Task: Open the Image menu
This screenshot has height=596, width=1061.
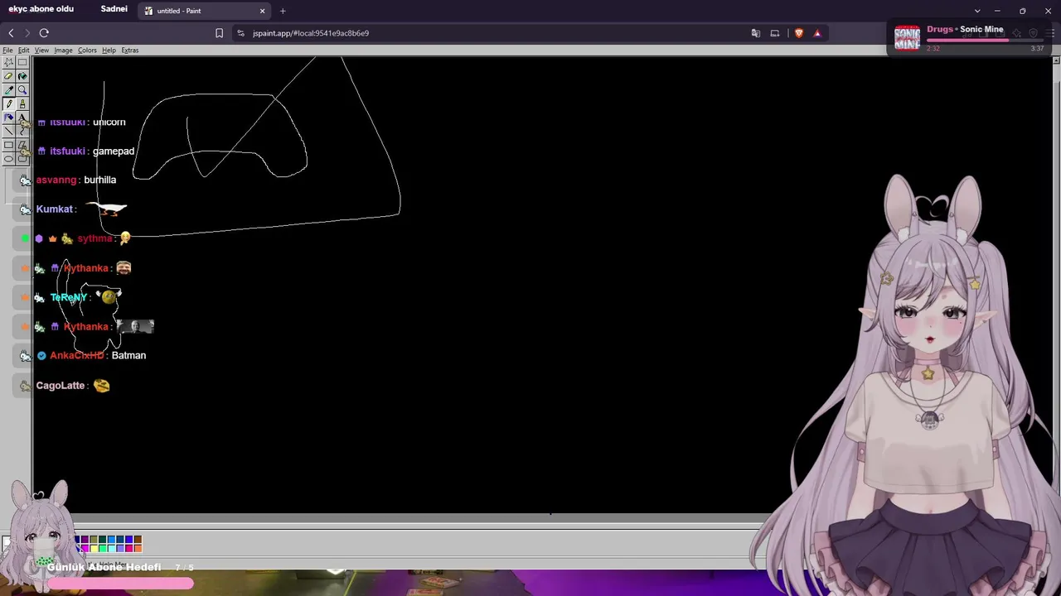Action: (x=63, y=50)
